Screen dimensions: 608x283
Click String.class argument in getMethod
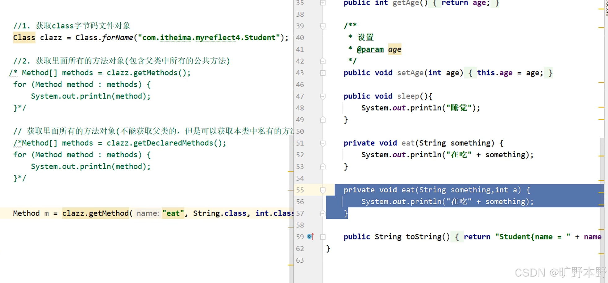[220, 213]
